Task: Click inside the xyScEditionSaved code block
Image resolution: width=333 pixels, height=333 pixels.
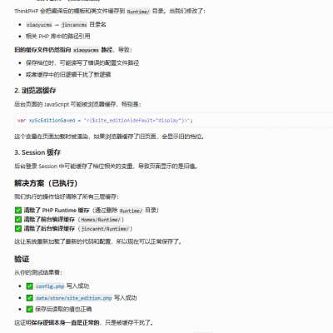Action: (x=173, y=120)
